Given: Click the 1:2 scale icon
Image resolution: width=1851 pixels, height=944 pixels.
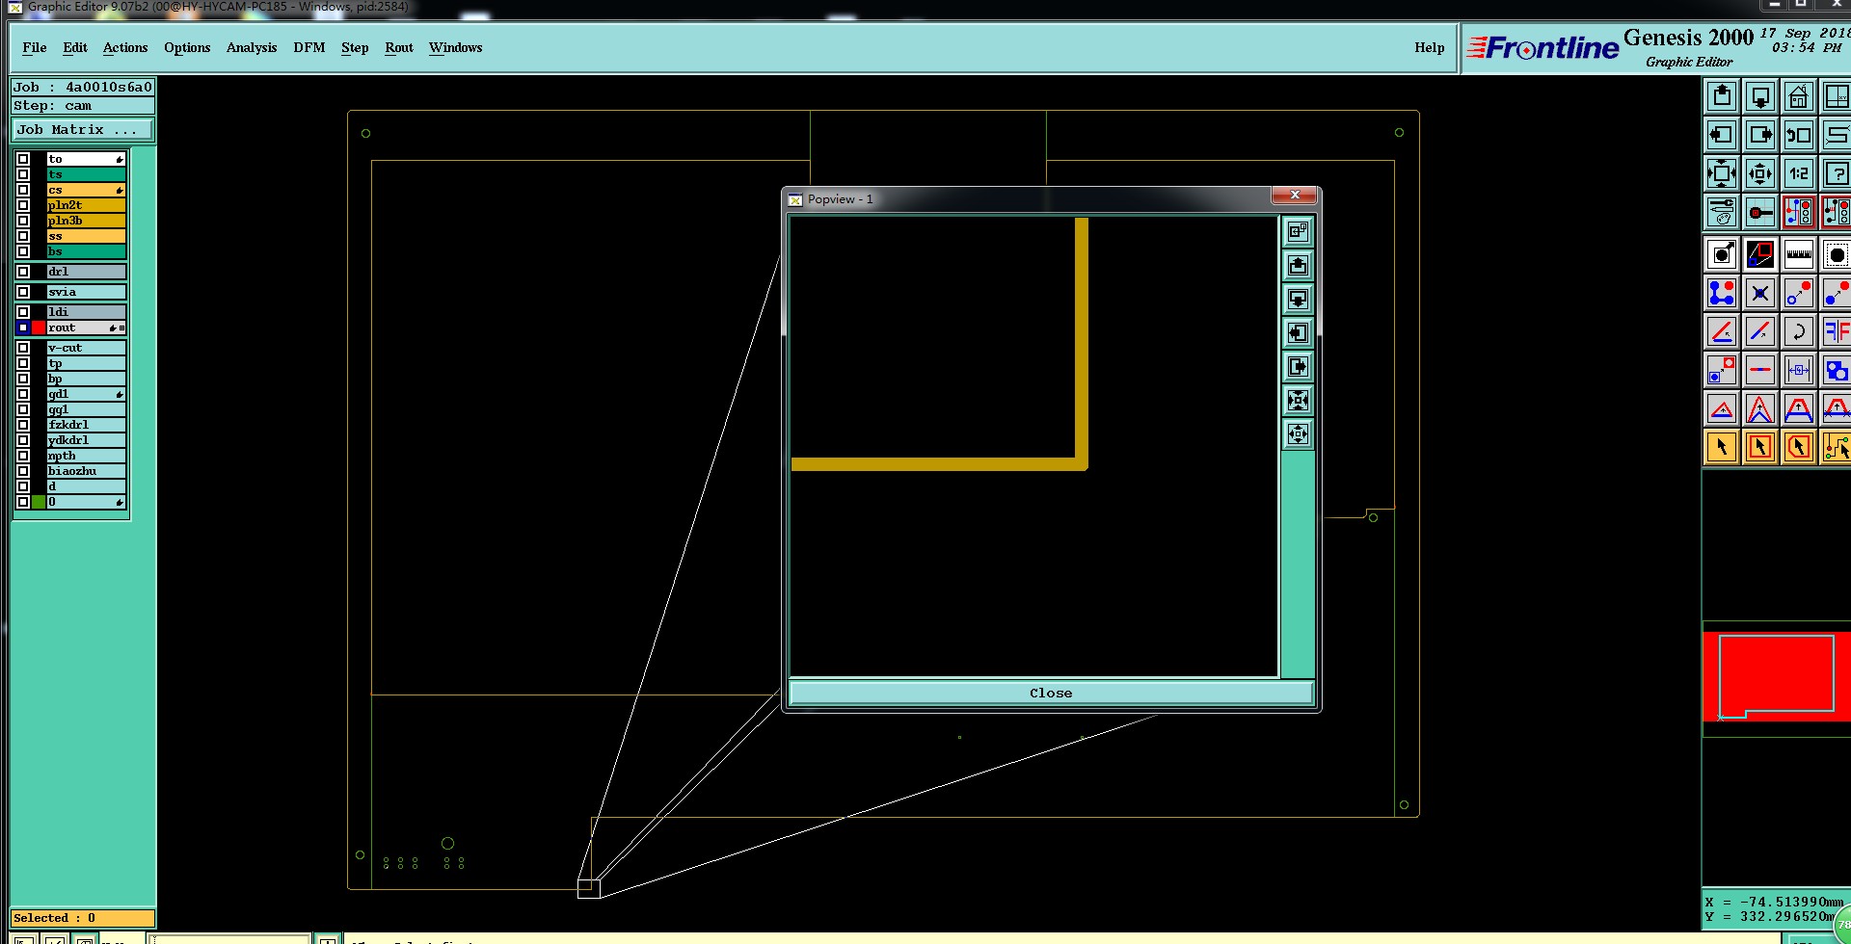Looking at the screenshot, I should point(1799,173).
